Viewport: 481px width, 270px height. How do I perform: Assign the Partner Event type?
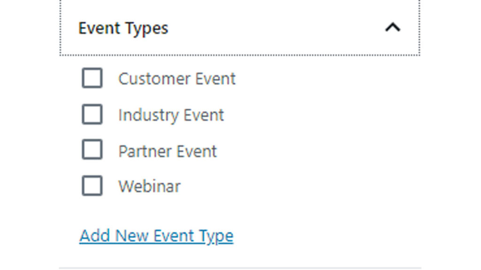pyautogui.click(x=92, y=151)
